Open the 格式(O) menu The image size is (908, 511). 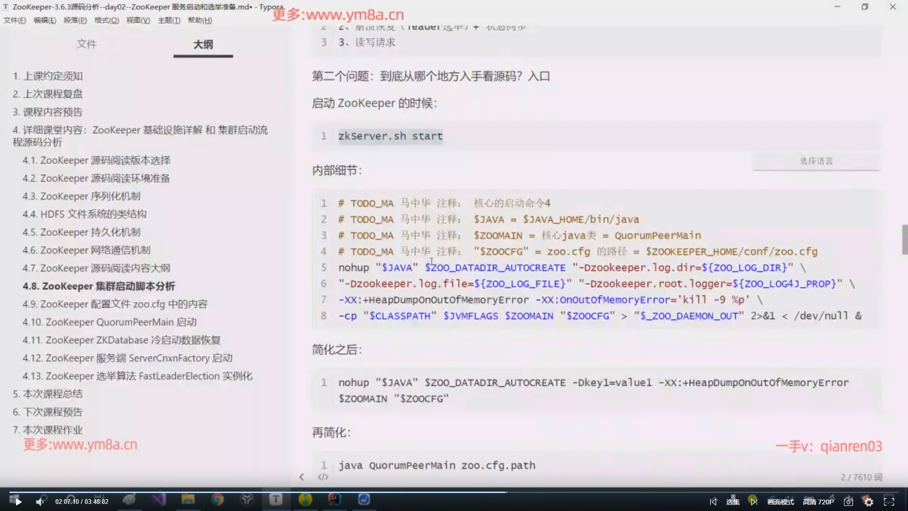tap(106, 20)
